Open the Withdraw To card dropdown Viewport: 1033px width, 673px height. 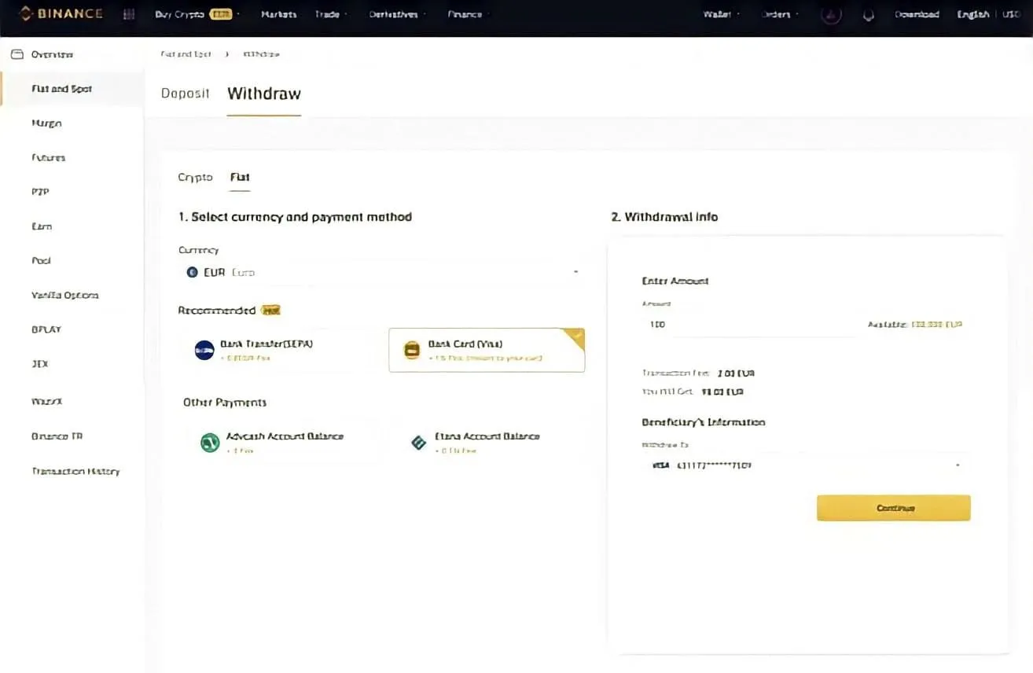[x=806, y=465]
